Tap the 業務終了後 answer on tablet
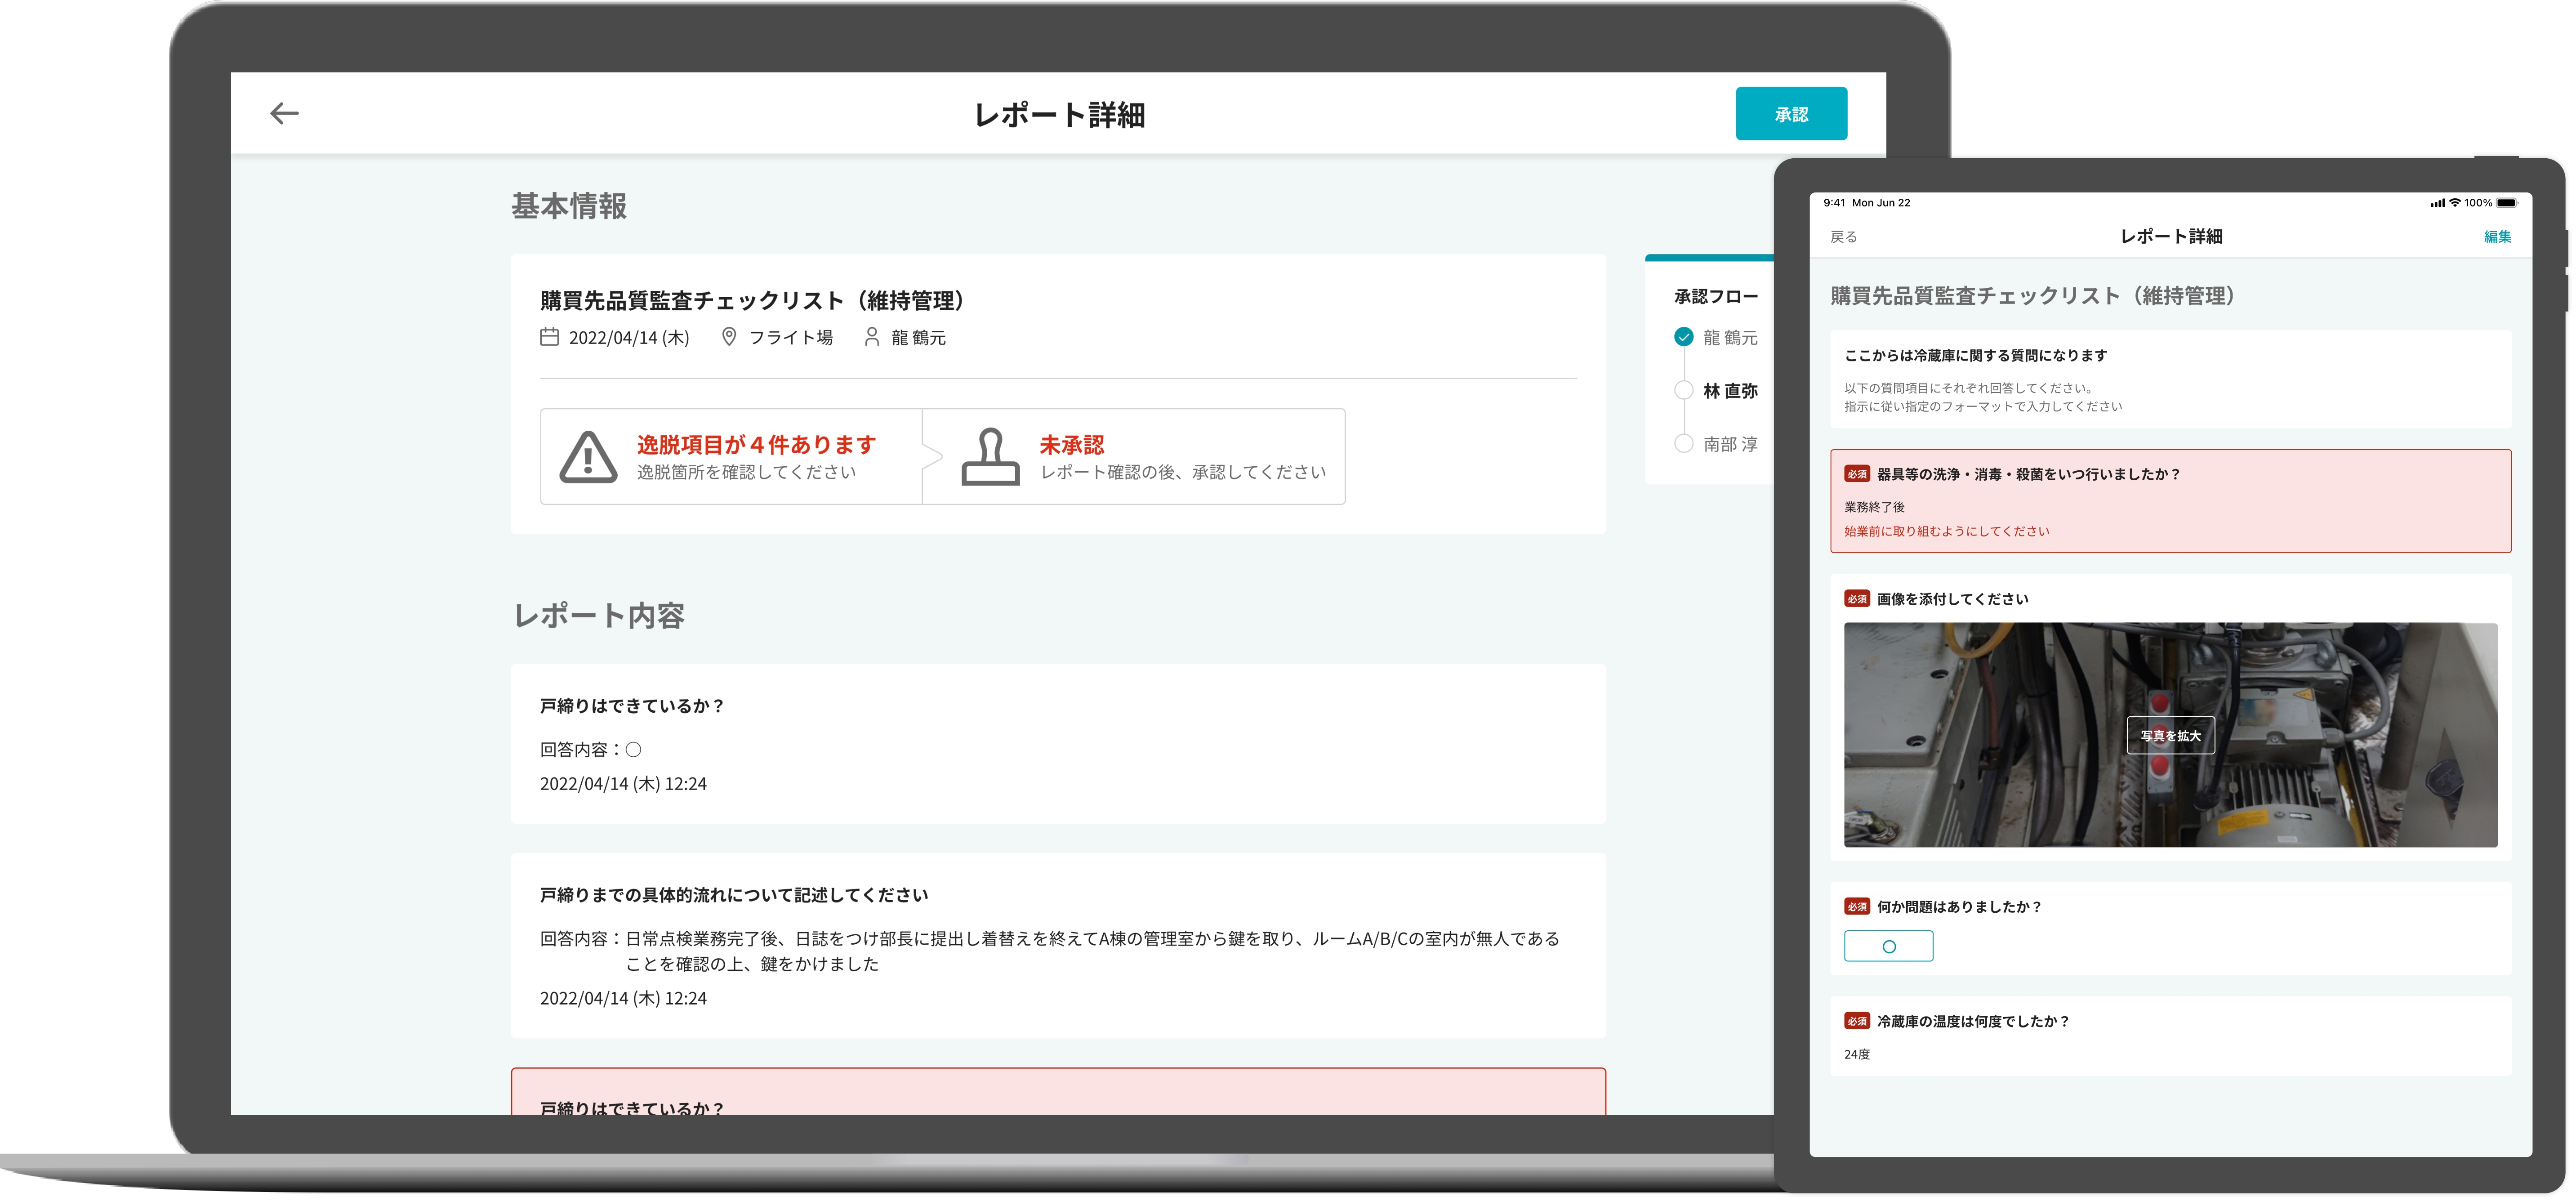 click(1874, 507)
